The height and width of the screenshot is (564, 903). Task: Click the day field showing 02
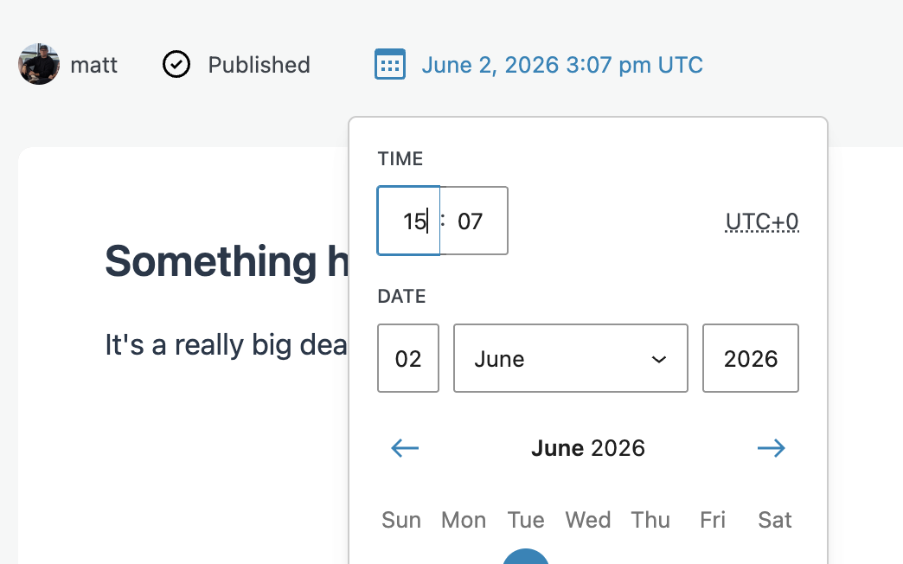pyautogui.click(x=408, y=358)
